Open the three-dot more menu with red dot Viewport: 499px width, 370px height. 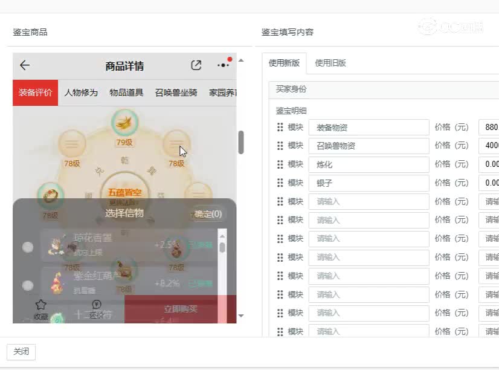pos(224,65)
